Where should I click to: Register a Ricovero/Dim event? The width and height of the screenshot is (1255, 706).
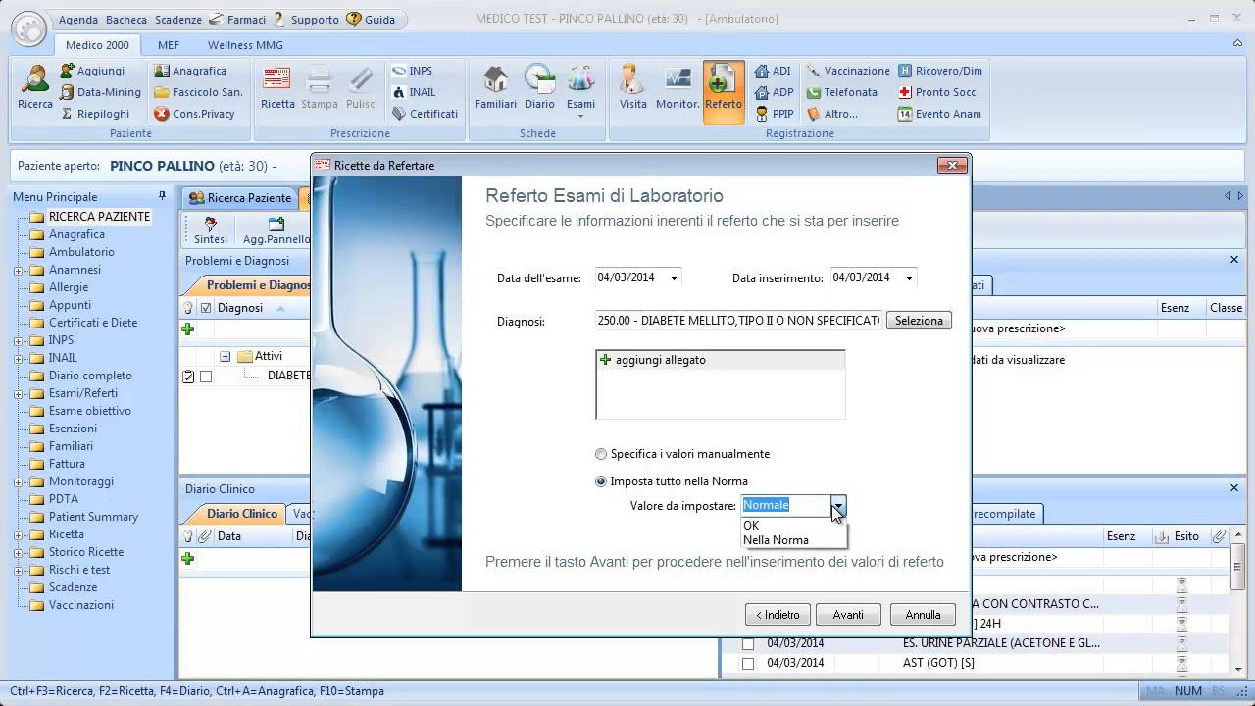coord(939,71)
